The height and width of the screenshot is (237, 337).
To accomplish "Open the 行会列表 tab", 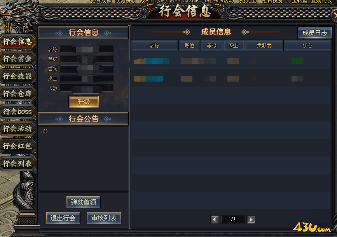I will (18, 164).
